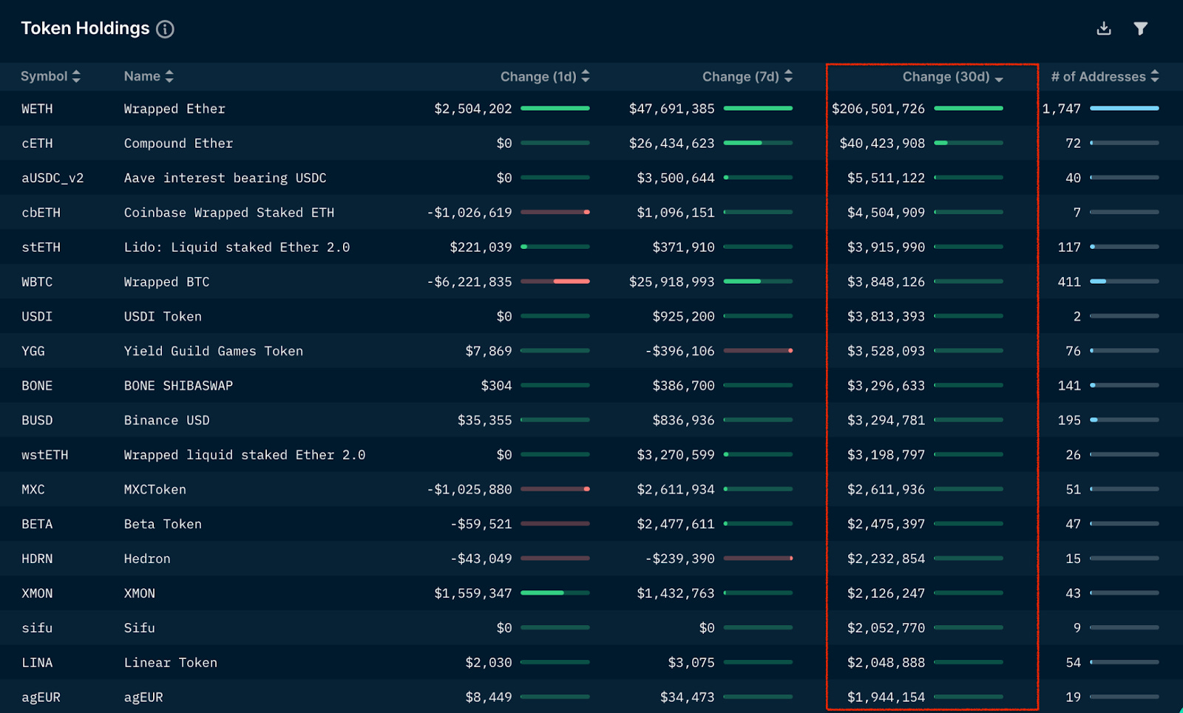Download the token holdings data
The width and height of the screenshot is (1183, 713).
point(1104,28)
